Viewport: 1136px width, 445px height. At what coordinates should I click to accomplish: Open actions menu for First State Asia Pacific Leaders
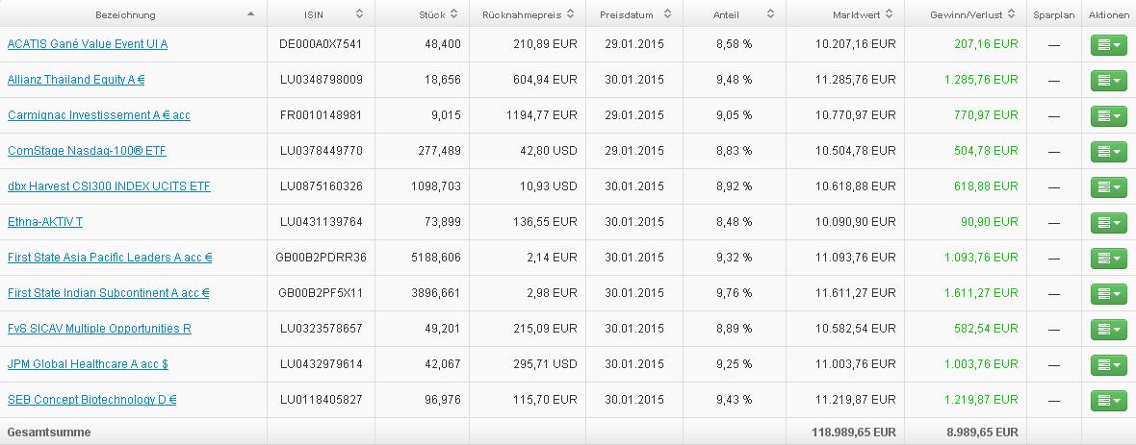(1109, 259)
